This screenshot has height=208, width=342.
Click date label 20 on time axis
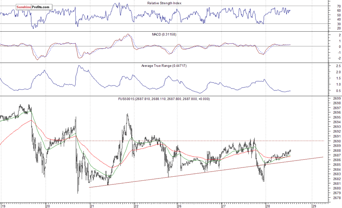(48, 206)
